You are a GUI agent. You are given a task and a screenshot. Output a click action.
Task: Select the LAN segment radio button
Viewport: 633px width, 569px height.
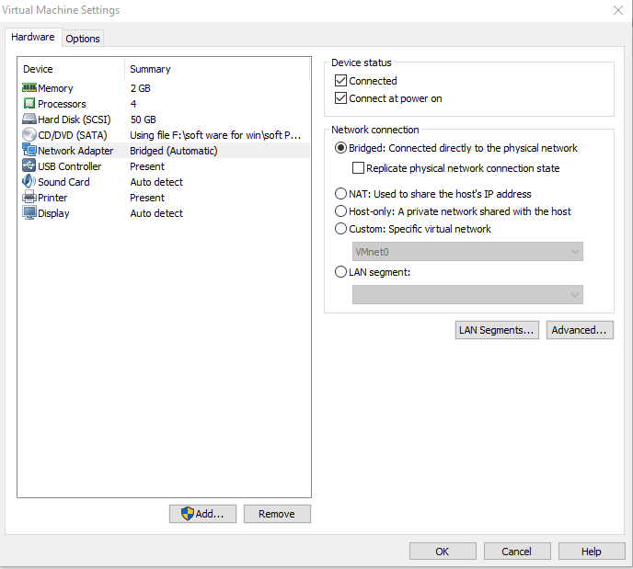[x=340, y=272]
